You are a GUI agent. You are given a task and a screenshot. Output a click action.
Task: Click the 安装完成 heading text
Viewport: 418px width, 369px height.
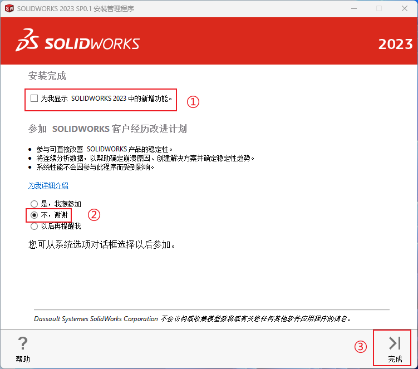(x=47, y=76)
